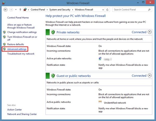The height and width of the screenshot is (121, 156).
Task: Open the recent locations dropdown arrow
Action: tap(16, 10)
